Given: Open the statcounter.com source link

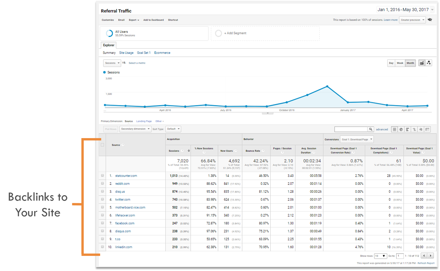Looking at the screenshot, I should point(126,176).
